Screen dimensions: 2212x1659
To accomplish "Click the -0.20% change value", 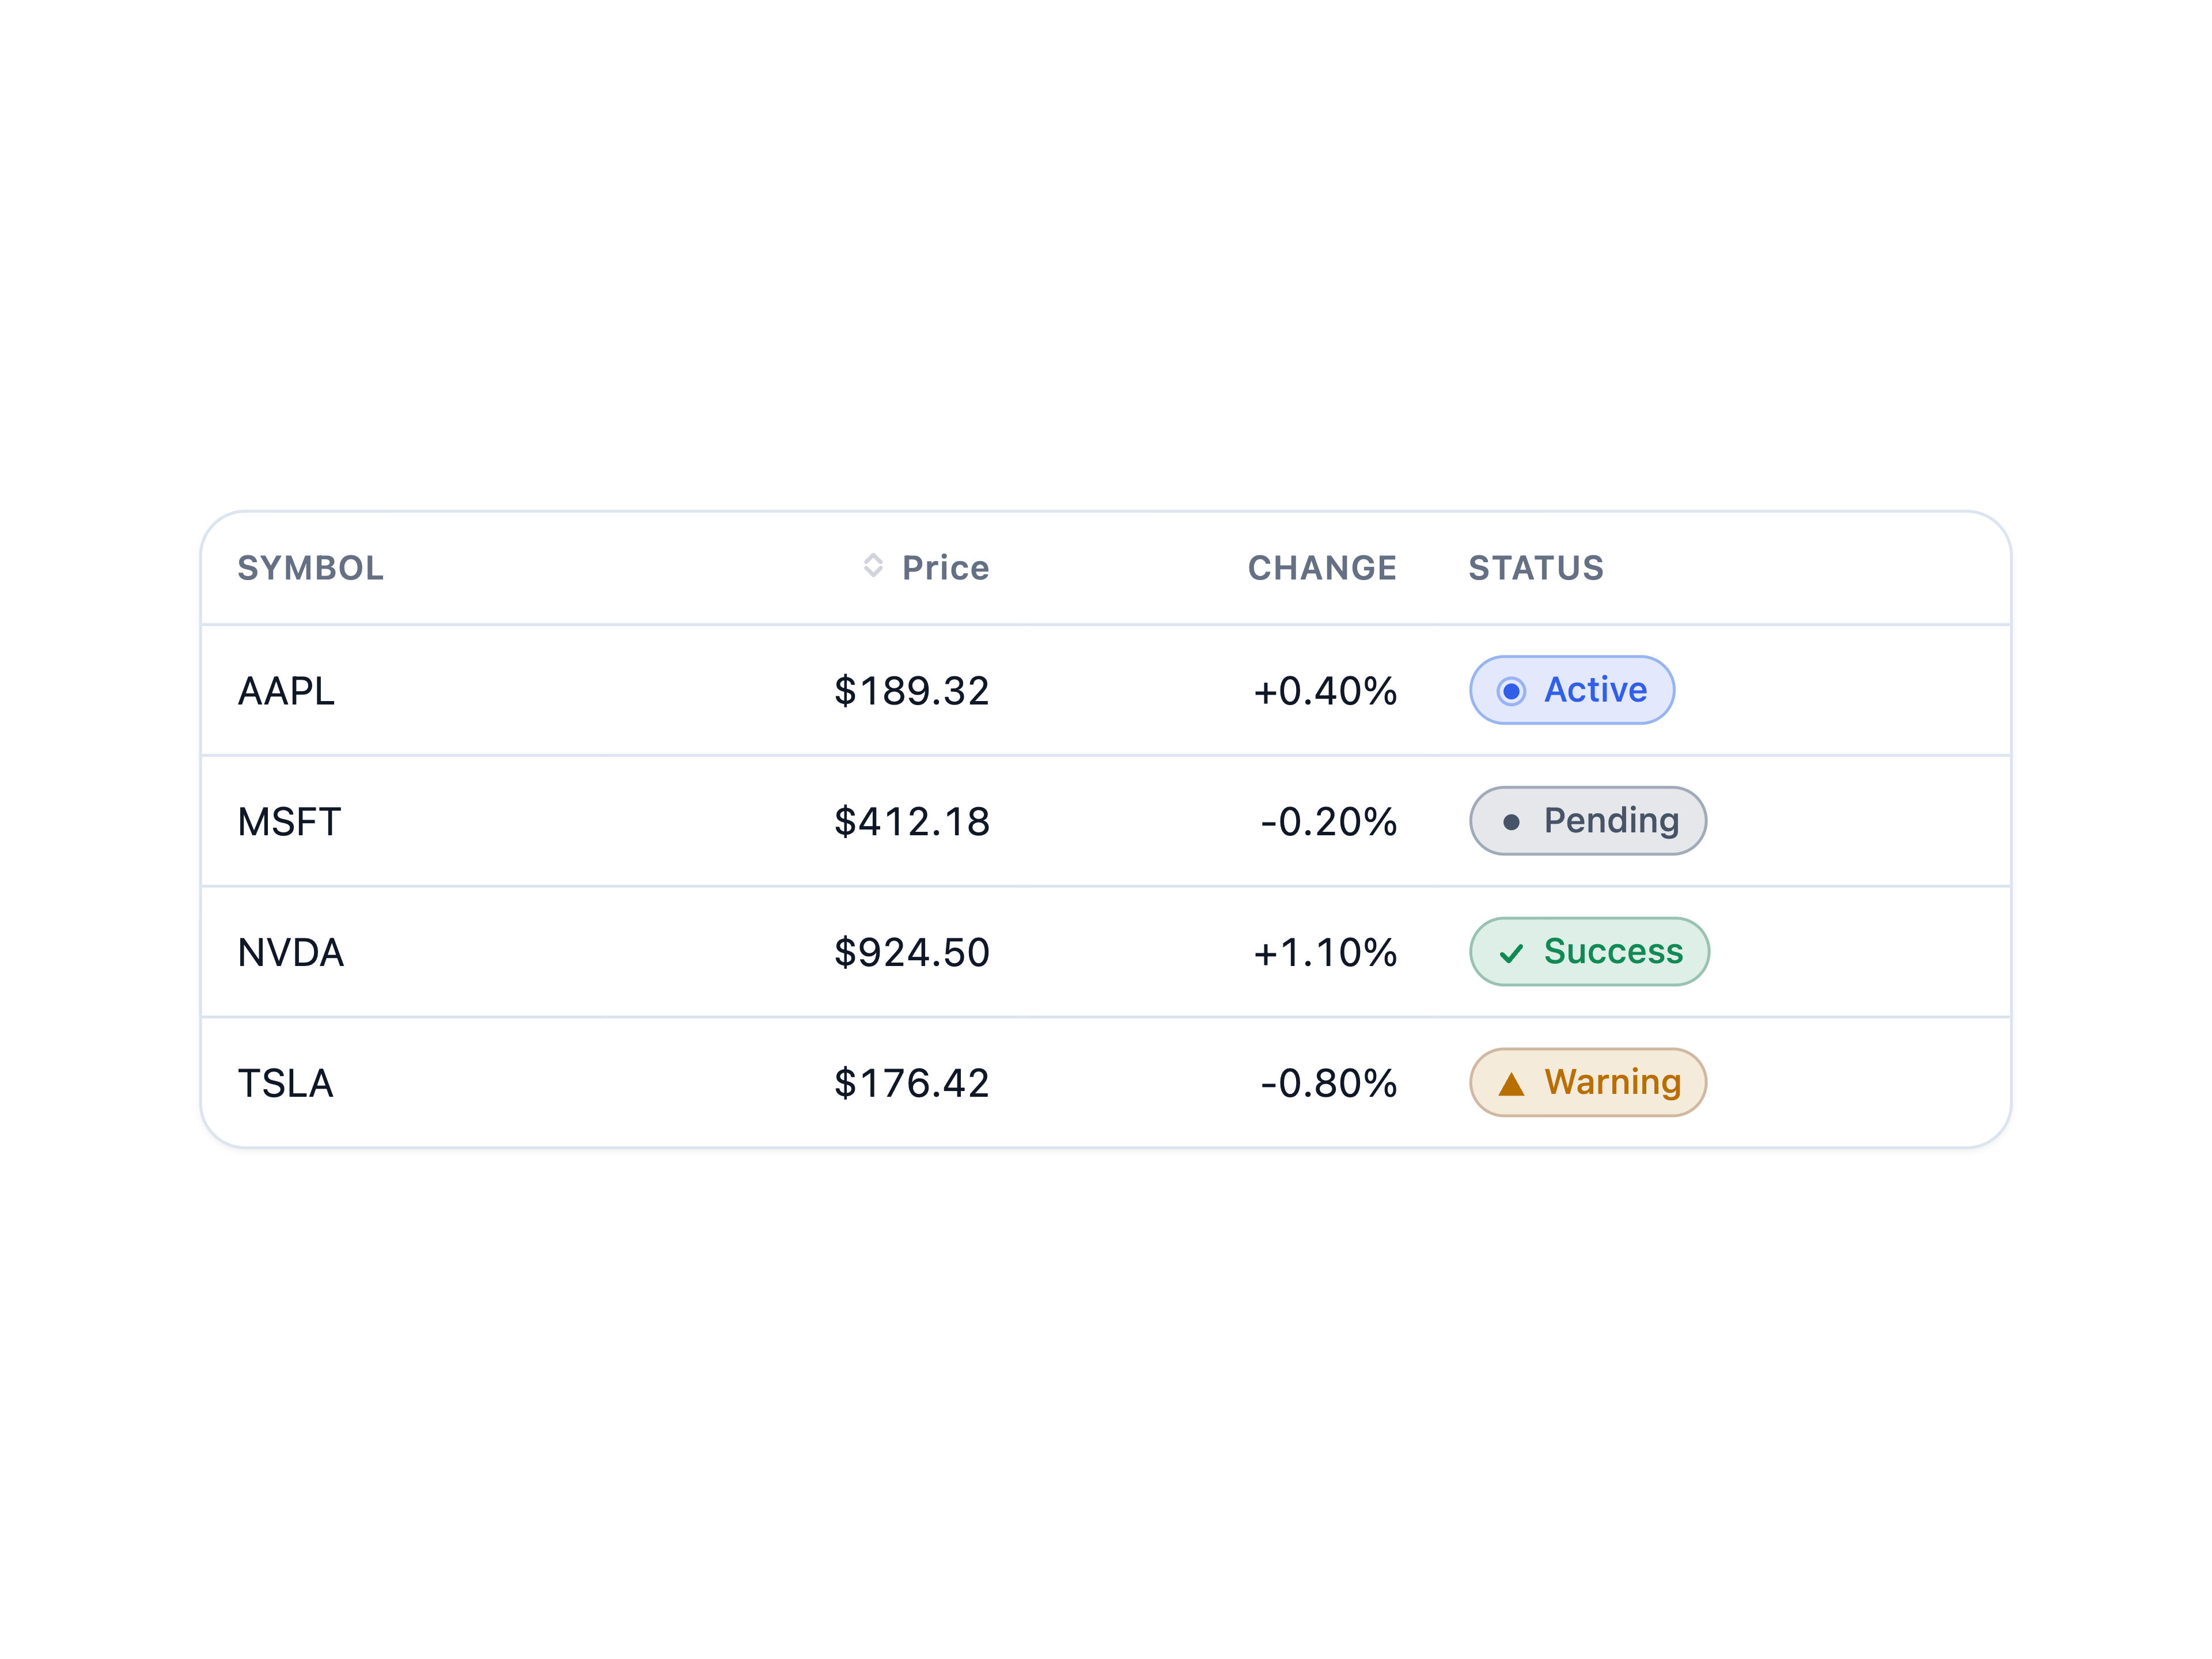I will tap(1328, 822).
